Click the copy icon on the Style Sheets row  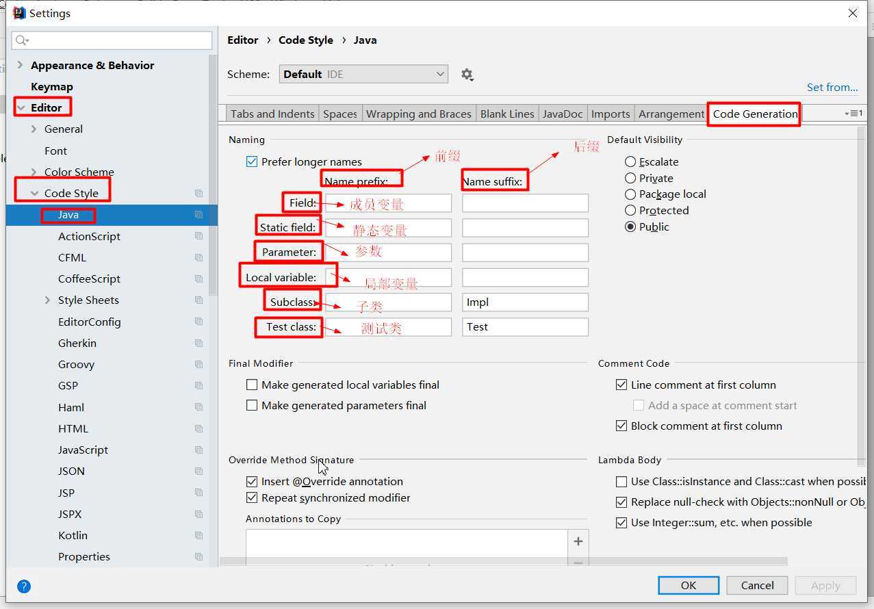(x=198, y=300)
